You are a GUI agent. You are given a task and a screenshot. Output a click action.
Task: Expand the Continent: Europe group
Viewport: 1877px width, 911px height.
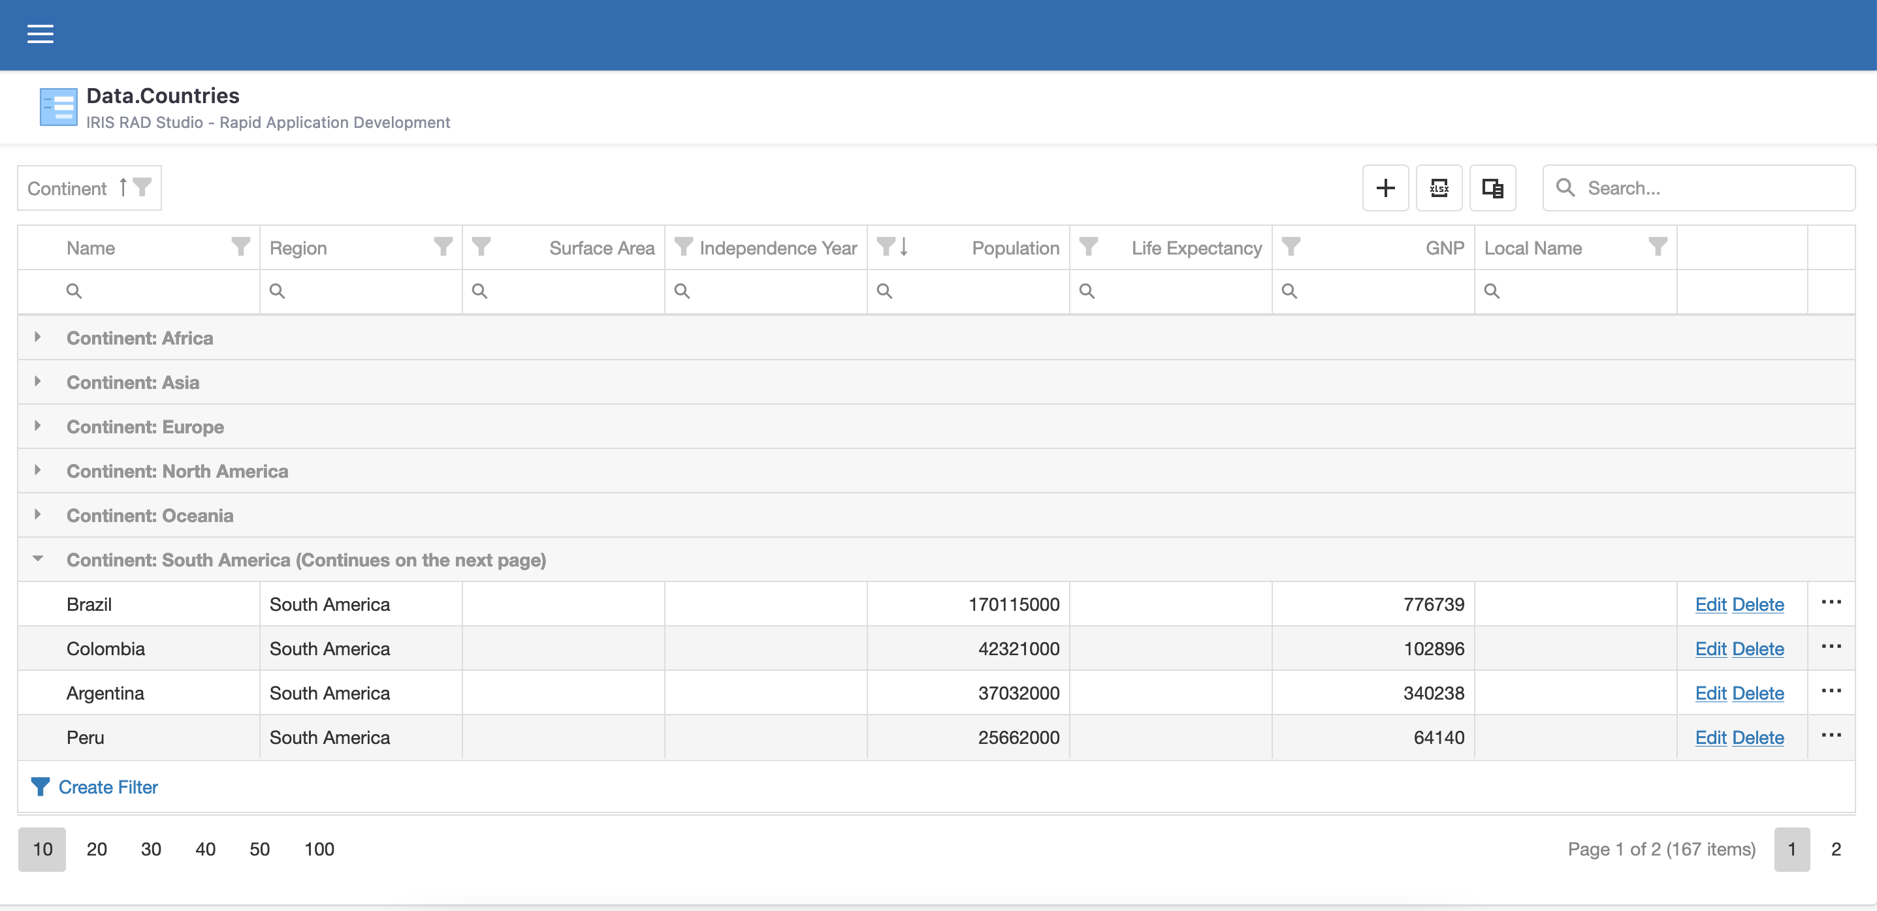(38, 426)
